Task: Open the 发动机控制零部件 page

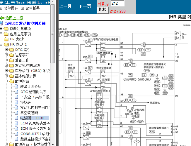Action: 35,107
